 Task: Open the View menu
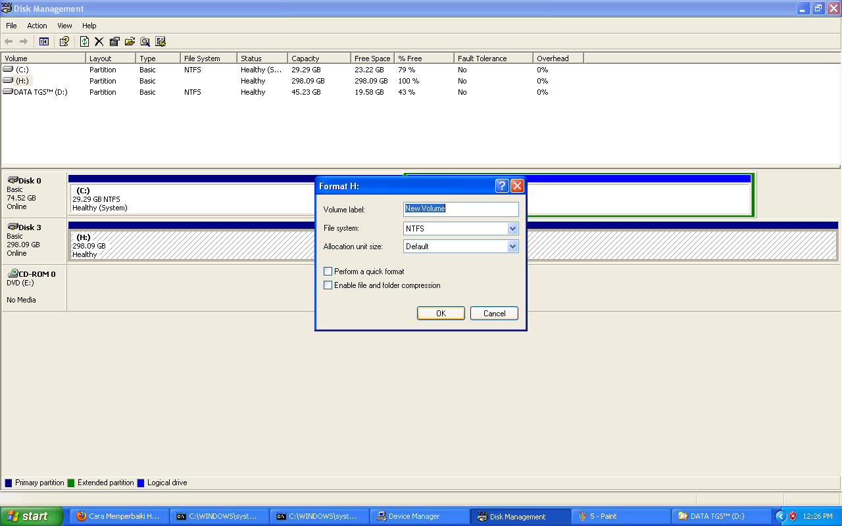(64, 26)
